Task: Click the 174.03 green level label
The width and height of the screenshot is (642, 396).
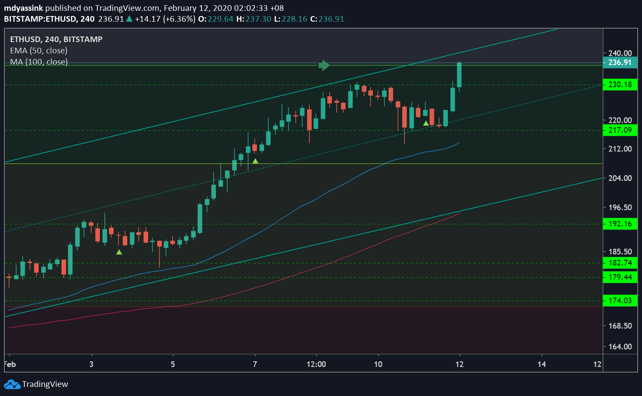Action: point(620,301)
